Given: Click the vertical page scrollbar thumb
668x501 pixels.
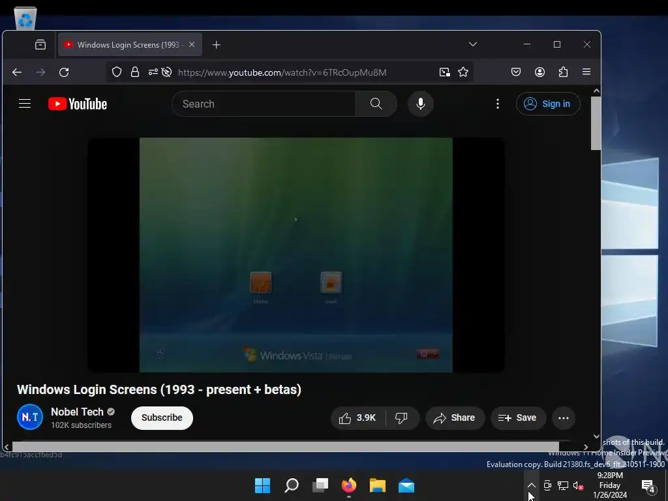Looking at the screenshot, I should pyautogui.click(x=596, y=123).
